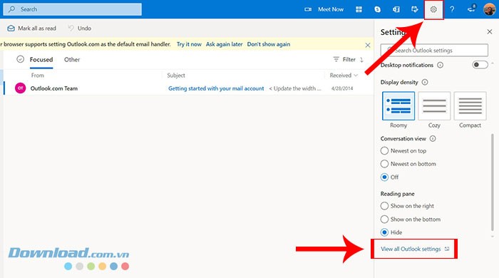Select Off for conversation view
This screenshot has width=499, height=278.
[x=384, y=177]
